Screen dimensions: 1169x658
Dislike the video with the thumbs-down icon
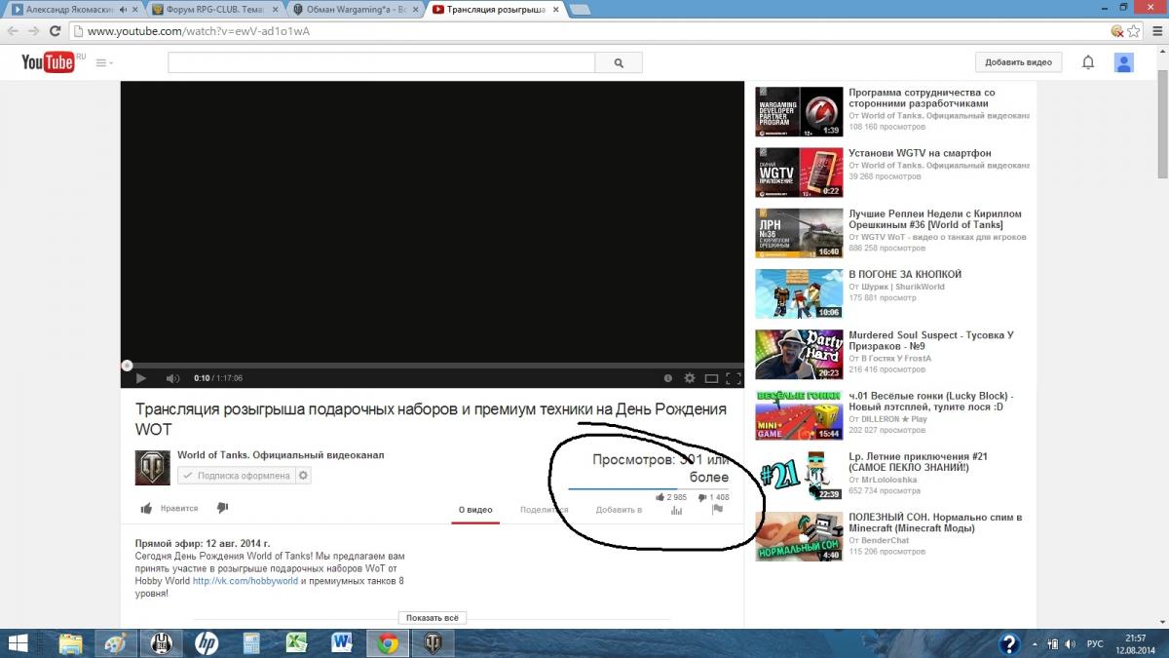(222, 508)
